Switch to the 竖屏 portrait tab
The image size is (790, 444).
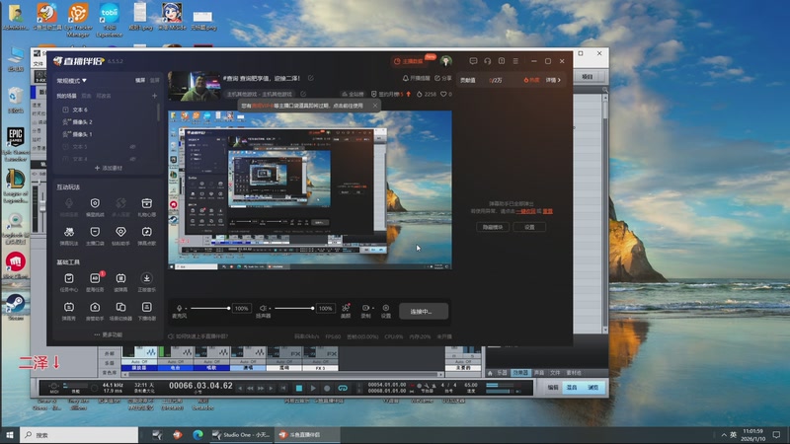click(154, 80)
